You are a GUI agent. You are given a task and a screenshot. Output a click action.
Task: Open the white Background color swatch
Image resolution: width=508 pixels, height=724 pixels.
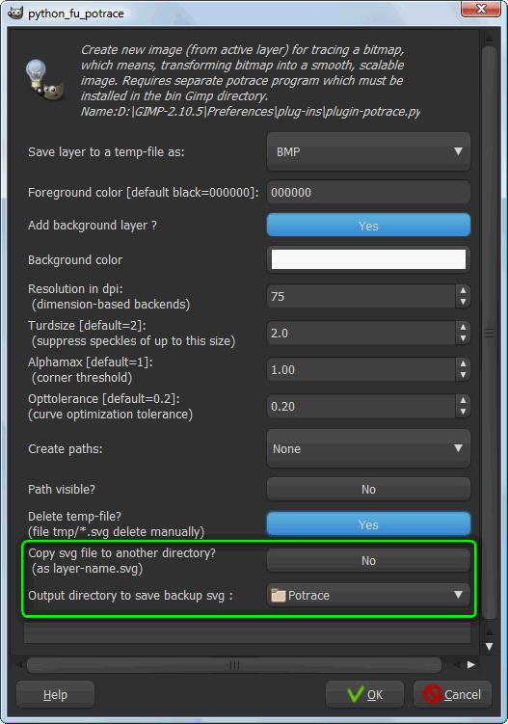coord(368,259)
